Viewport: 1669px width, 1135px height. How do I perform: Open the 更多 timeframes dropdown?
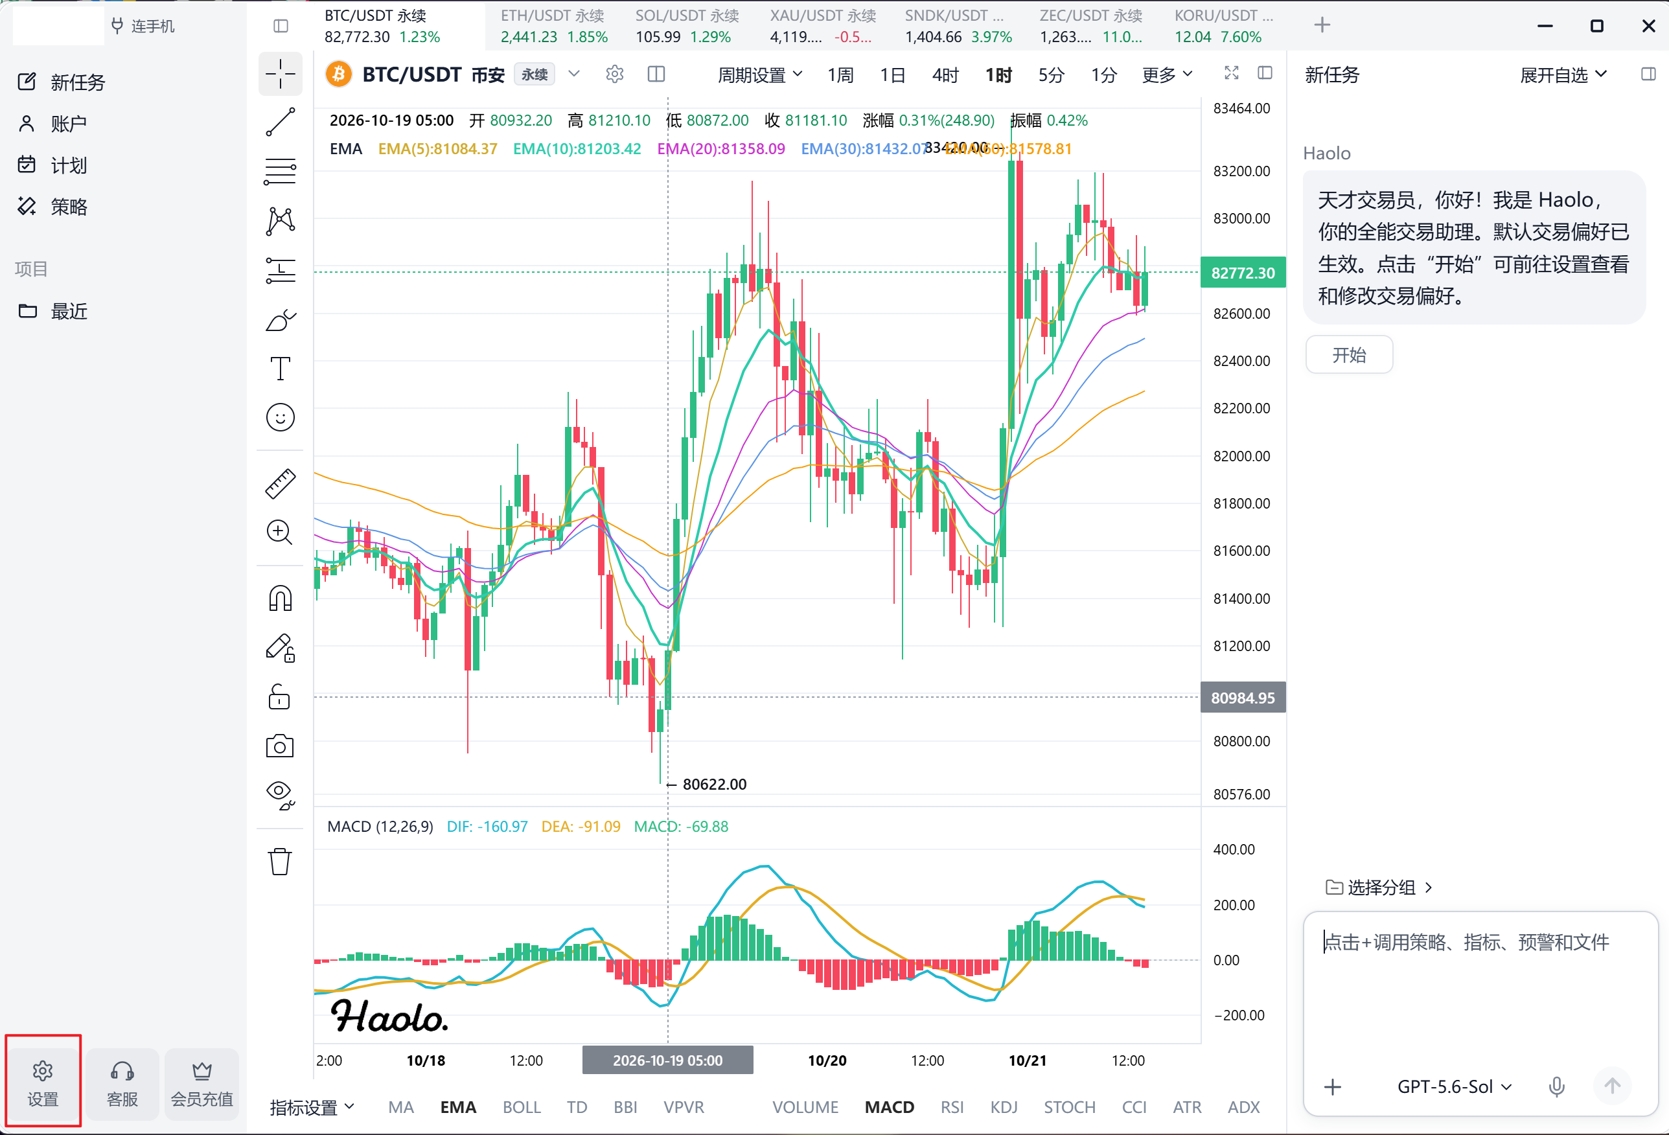tap(1167, 75)
